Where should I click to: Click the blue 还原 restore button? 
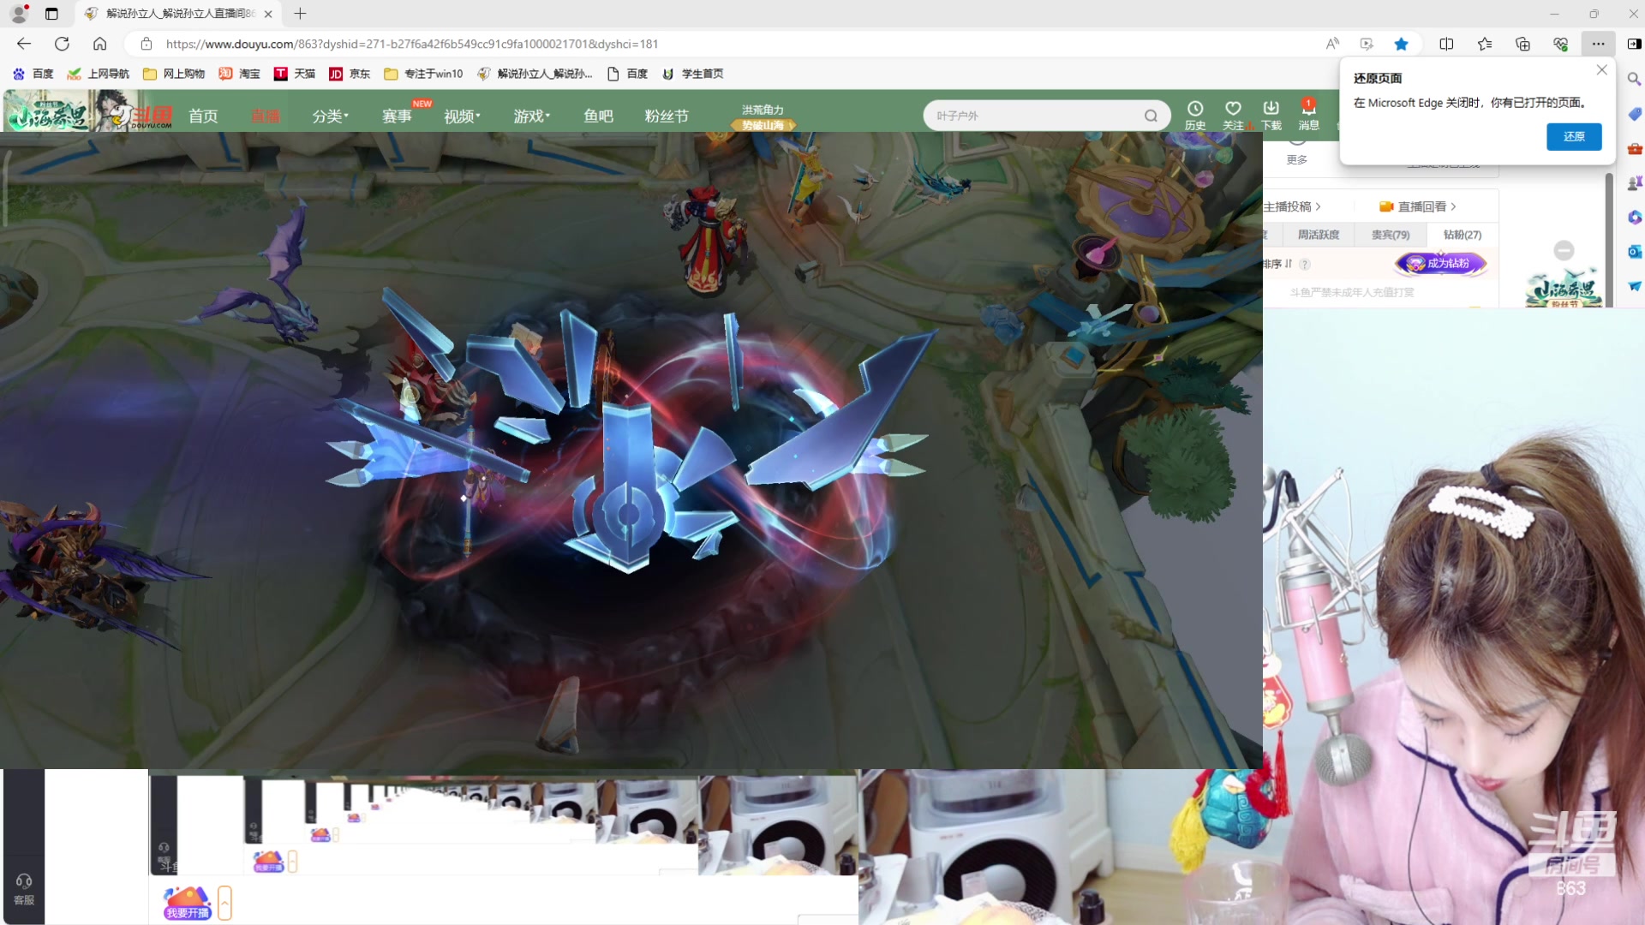click(x=1574, y=136)
